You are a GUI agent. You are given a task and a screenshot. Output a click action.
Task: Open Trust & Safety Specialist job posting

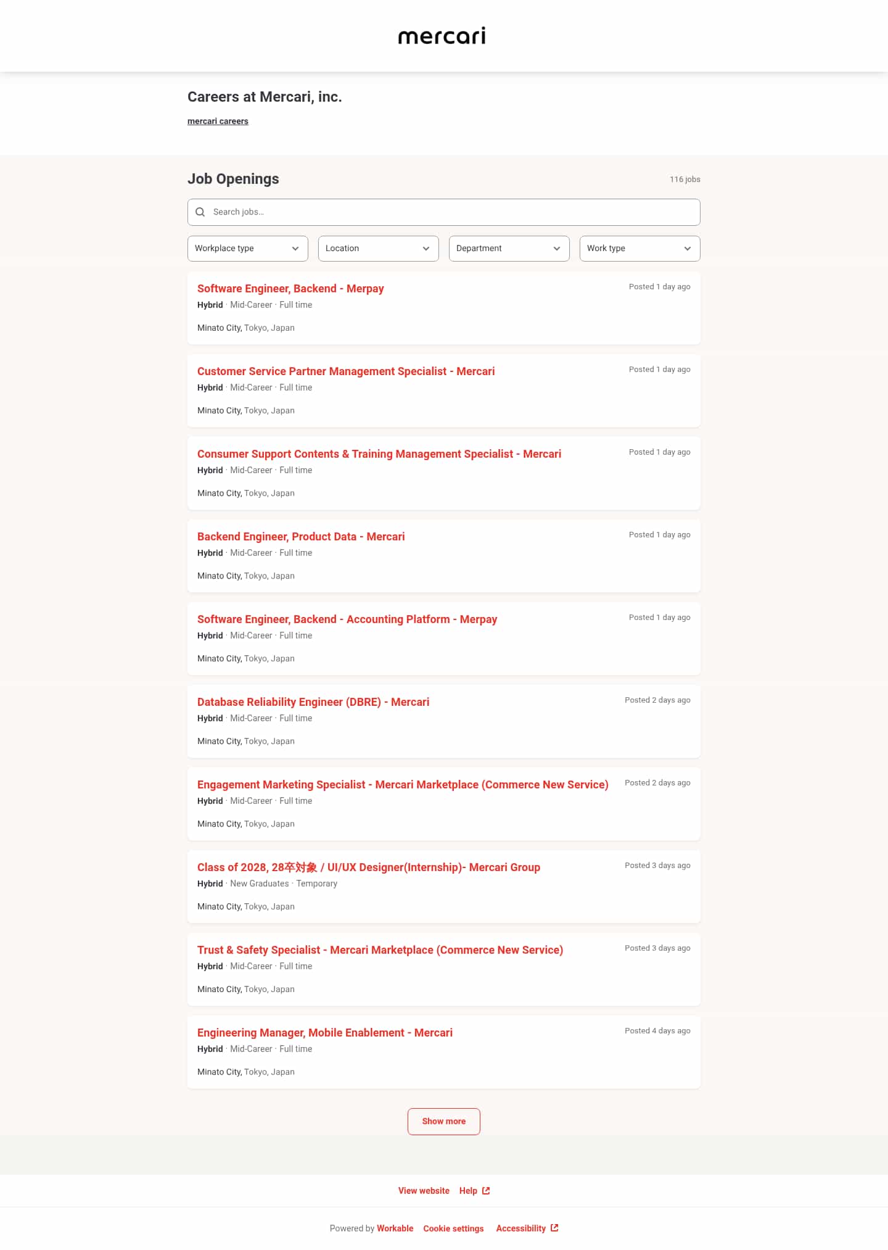pyautogui.click(x=380, y=950)
